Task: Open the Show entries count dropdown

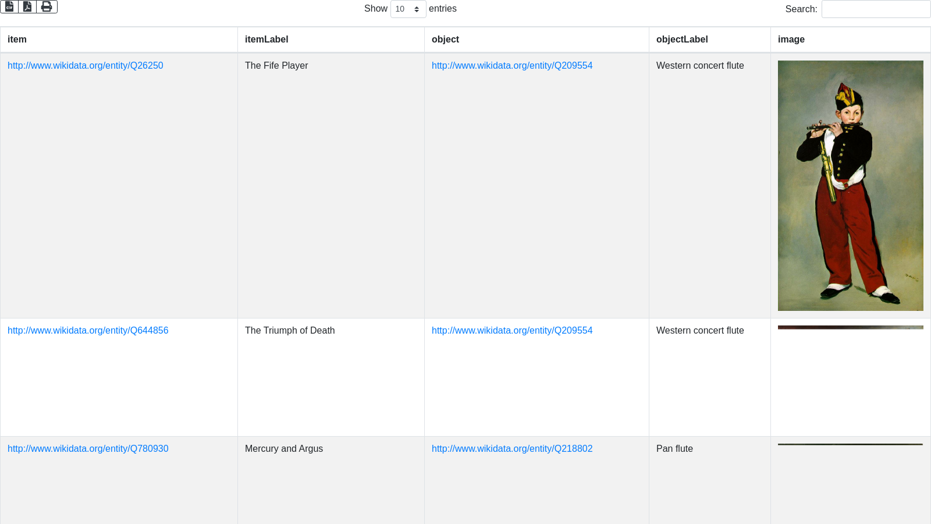Action: pyautogui.click(x=408, y=9)
